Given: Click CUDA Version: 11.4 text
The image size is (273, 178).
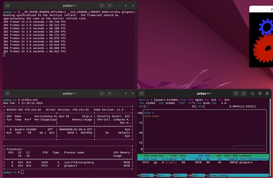Looking at the screenshot, I should (108, 110).
